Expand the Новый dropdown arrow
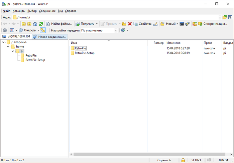This screenshot has width=234, height=163. [x=177, y=24]
